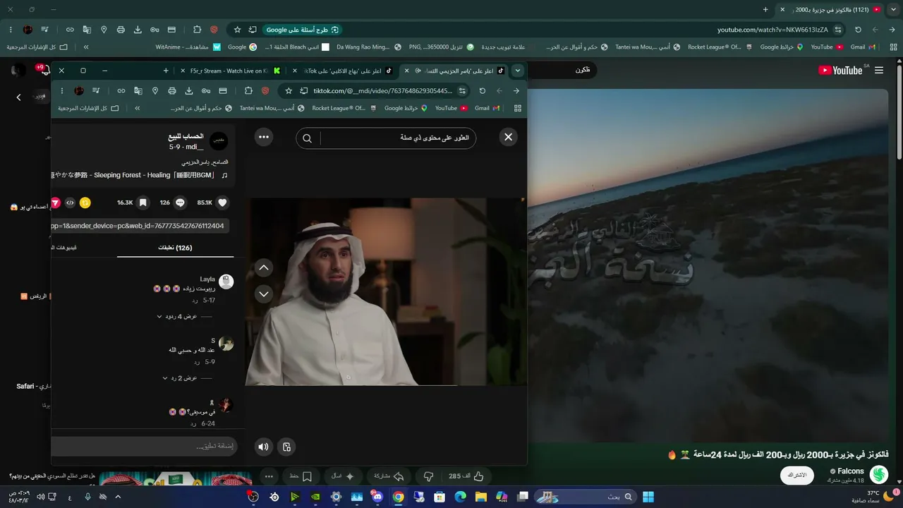Open Google Chrome from the taskbar
The width and height of the screenshot is (903, 508).
(x=398, y=497)
